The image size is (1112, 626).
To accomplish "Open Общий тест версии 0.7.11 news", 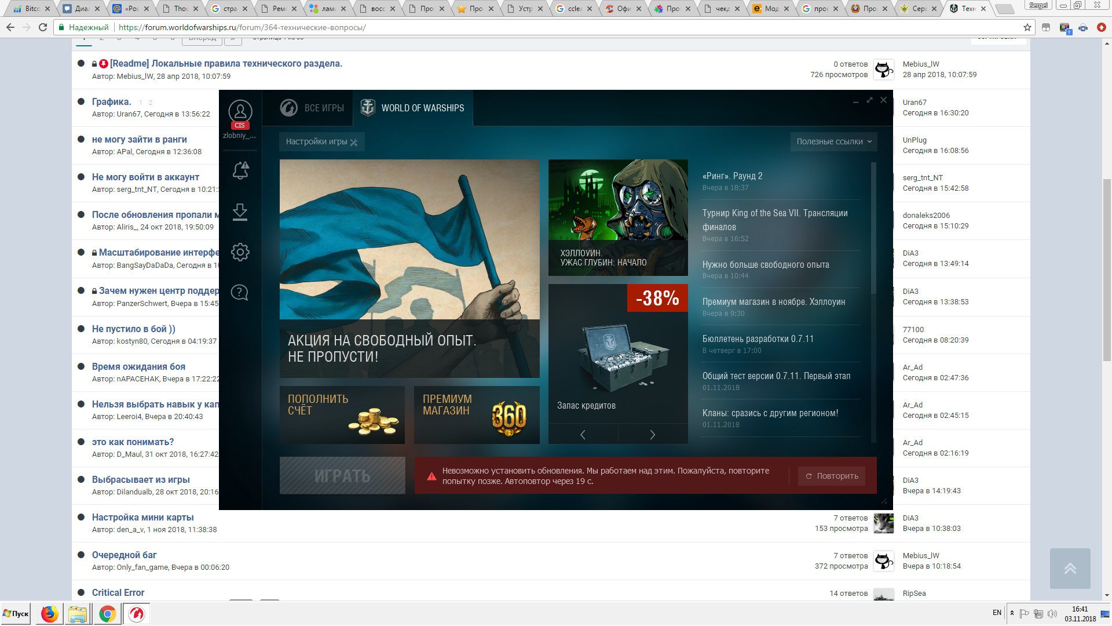I will click(x=777, y=376).
